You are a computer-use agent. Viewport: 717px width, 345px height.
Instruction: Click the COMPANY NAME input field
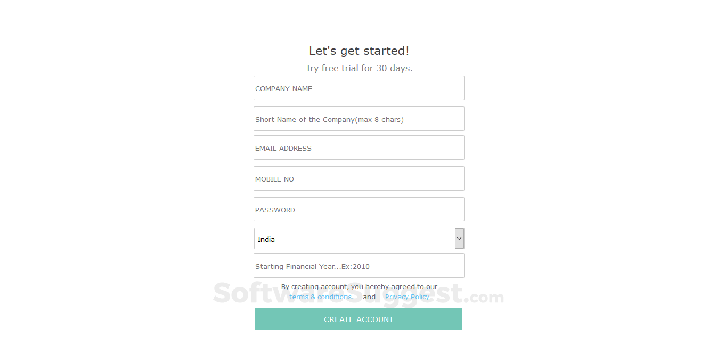[x=358, y=88]
